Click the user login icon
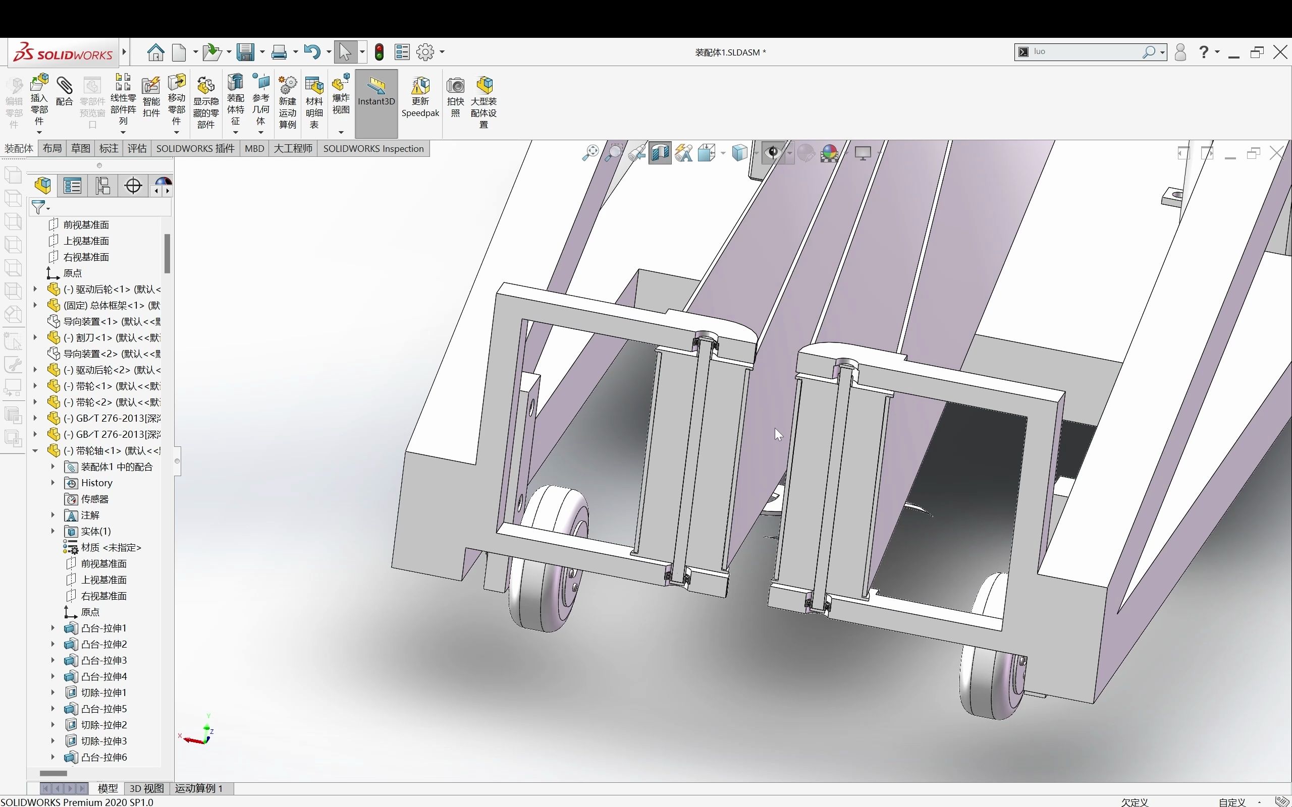Viewport: 1292px width, 807px height. [x=1180, y=52]
